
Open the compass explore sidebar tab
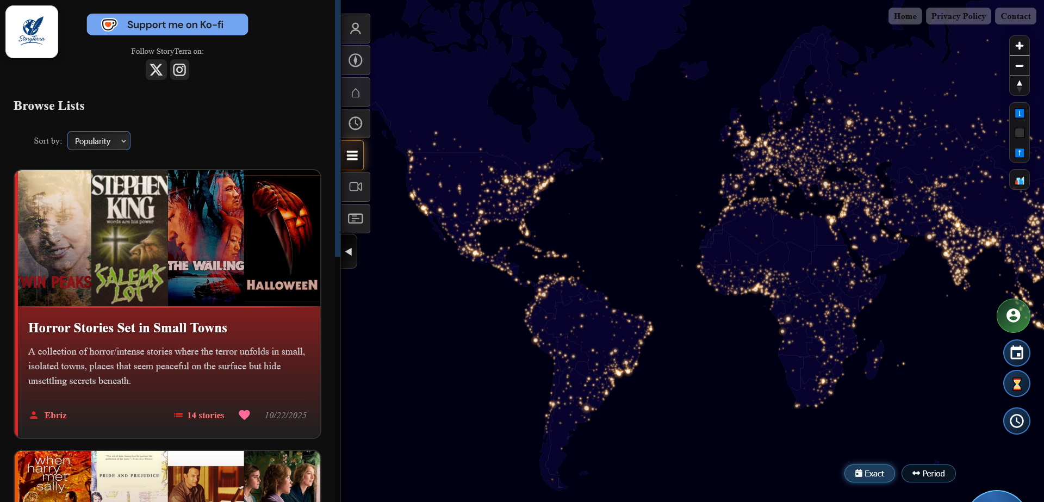pos(356,60)
